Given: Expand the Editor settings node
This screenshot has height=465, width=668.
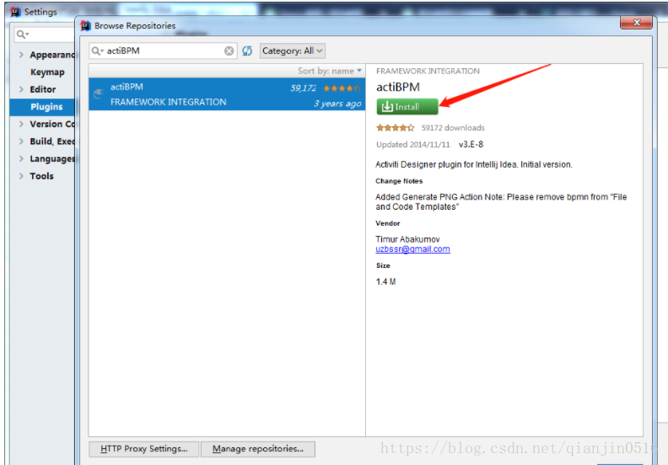Looking at the screenshot, I should [x=21, y=89].
